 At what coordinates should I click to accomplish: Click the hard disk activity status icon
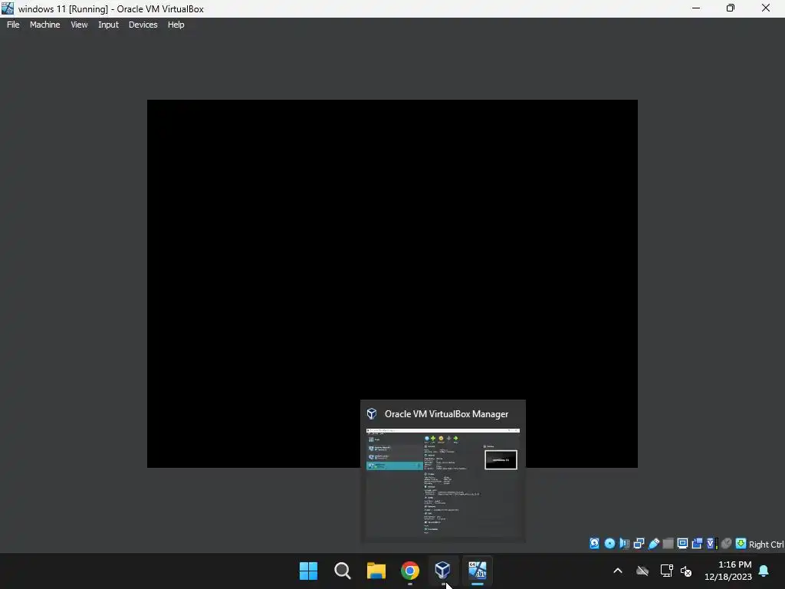[594, 544]
